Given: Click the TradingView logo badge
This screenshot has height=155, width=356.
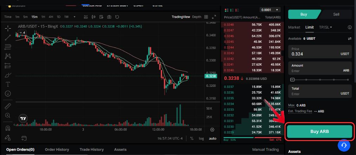Looking at the screenshot, I should pos(23,118).
